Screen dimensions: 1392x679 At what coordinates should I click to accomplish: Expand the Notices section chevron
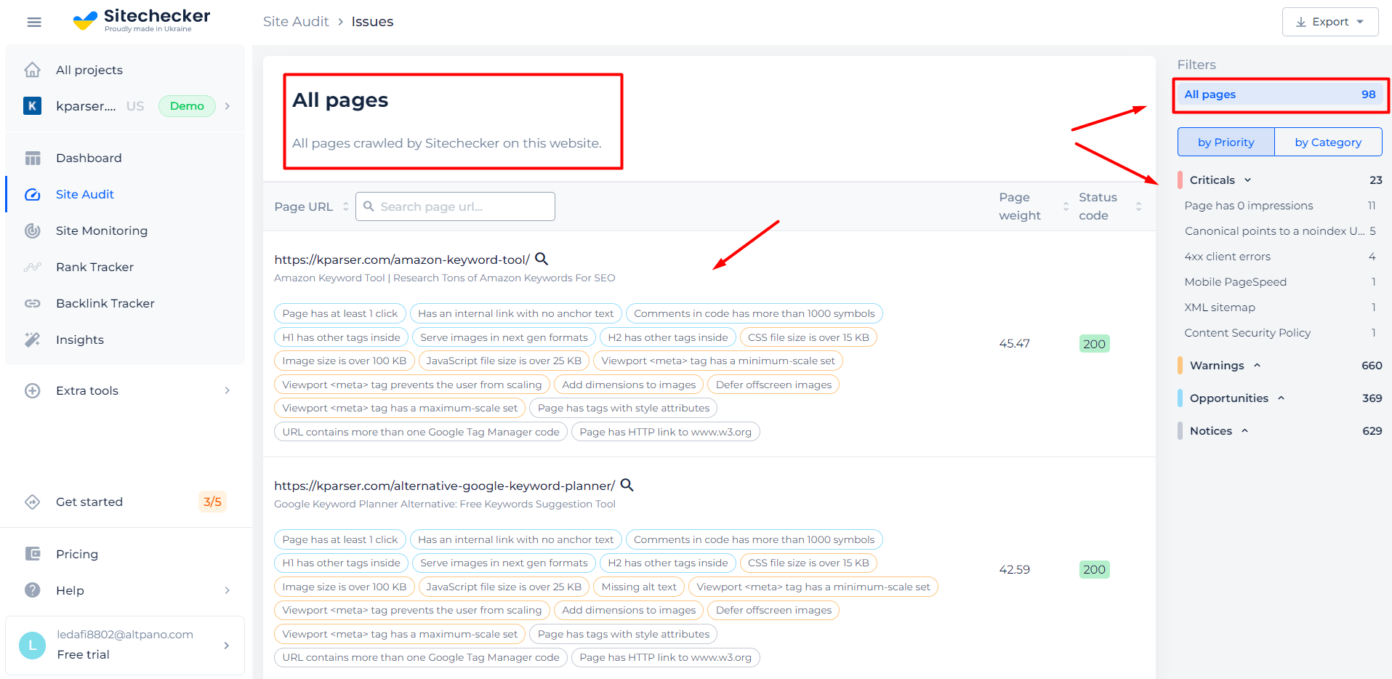tap(1245, 430)
